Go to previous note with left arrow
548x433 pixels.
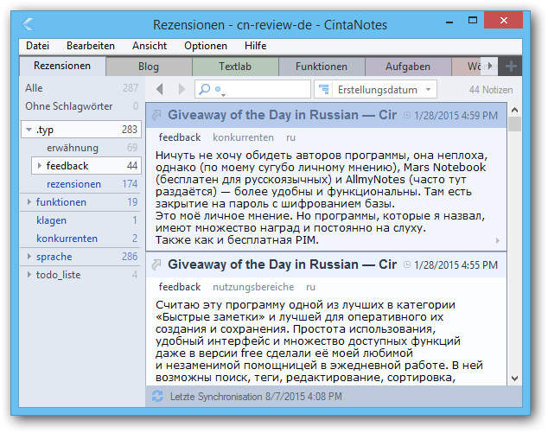pyautogui.click(x=160, y=90)
